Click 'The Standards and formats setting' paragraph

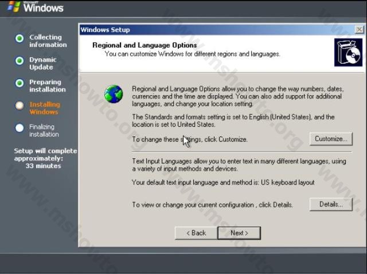pos(233,120)
